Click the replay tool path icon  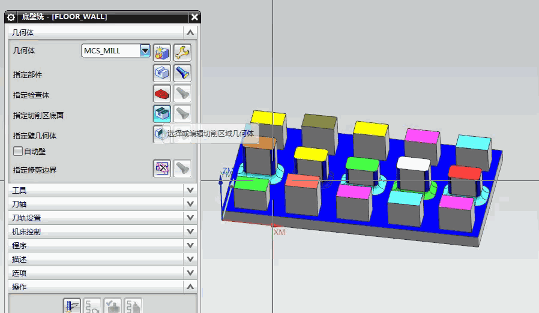[92, 306]
